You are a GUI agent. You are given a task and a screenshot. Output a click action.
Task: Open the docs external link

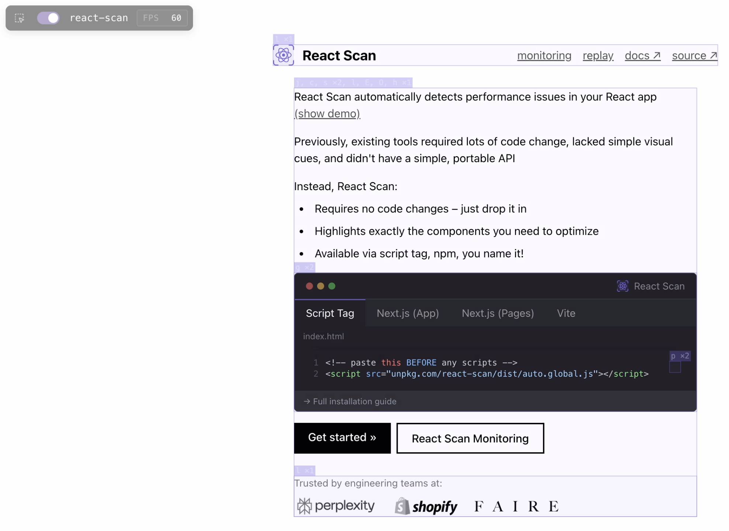(x=642, y=55)
